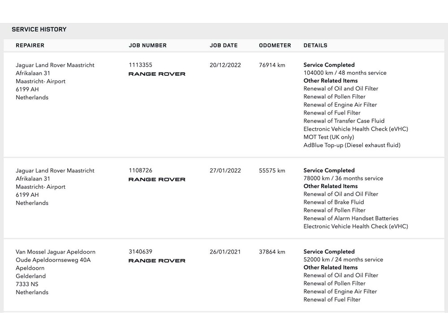Click the Details column header
This screenshot has width=448, height=336.
click(x=315, y=45)
